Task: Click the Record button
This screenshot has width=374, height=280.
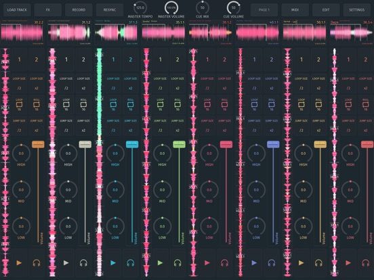Action: pos(79,9)
